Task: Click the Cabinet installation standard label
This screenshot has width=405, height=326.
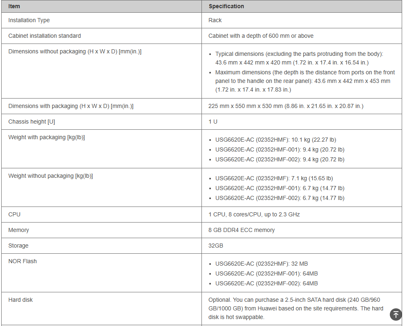Action: click(45, 36)
